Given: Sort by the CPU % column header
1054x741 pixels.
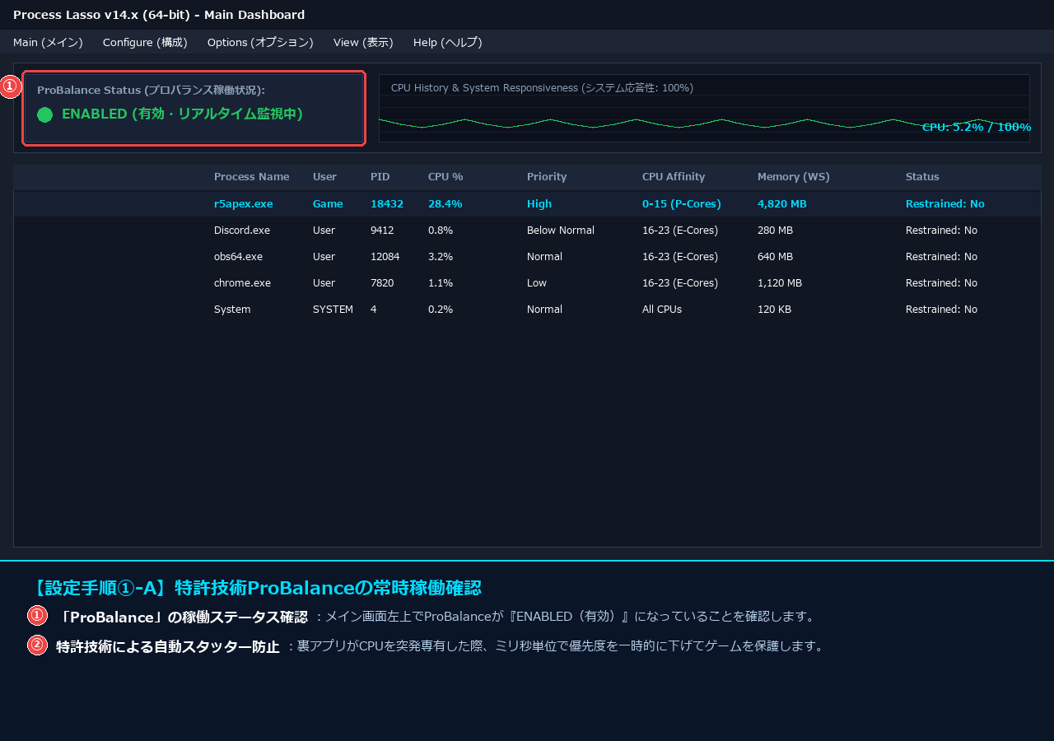Looking at the screenshot, I should (x=445, y=177).
